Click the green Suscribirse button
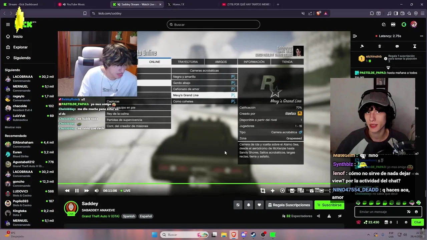Image resolution: width=427 pixels, height=240 pixels. click(x=329, y=205)
